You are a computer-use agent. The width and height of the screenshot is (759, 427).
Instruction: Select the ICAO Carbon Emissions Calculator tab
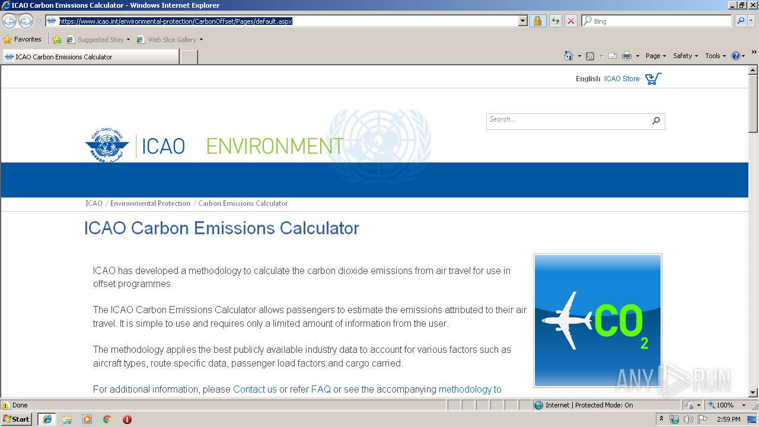(90, 57)
